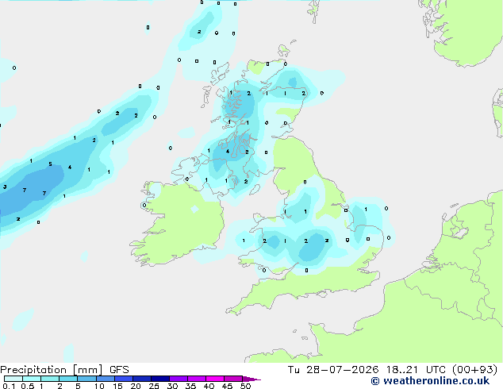Click the '25' legend scale label
This screenshot has width=503, height=389.
[x=154, y=386]
